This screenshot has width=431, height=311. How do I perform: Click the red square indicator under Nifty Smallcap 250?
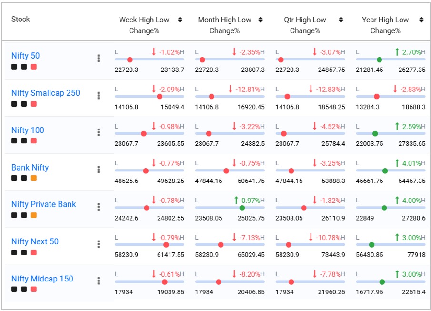coord(34,104)
